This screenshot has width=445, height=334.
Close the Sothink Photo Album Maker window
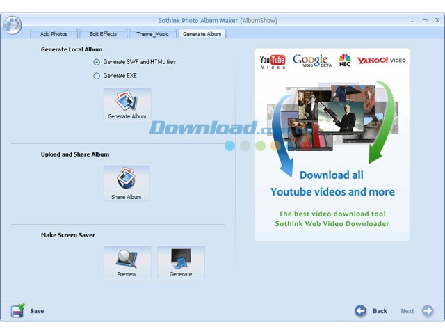click(437, 20)
